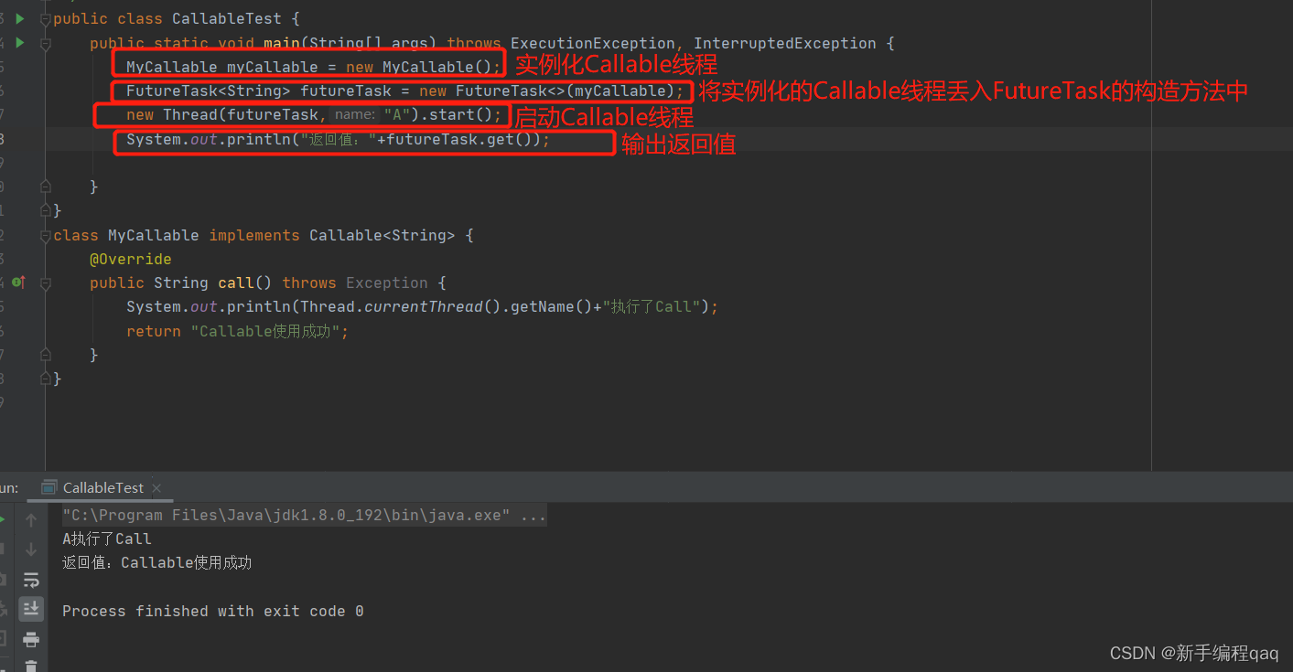Click the implements gutter icon beside call()

pos(19,283)
